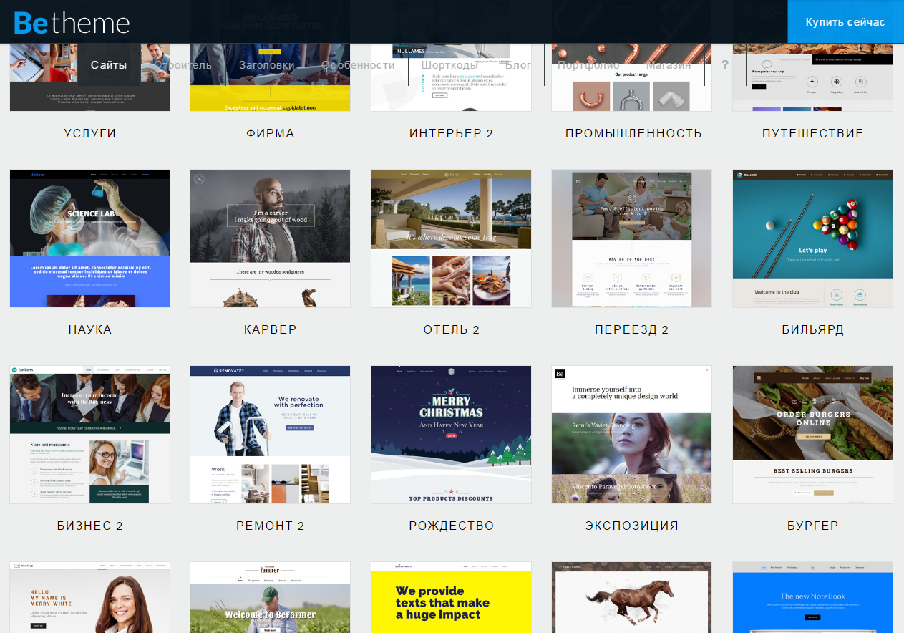Open Портфолио in the navigation bar
Image resolution: width=904 pixels, height=633 pixels.
(x=588, y=65)
